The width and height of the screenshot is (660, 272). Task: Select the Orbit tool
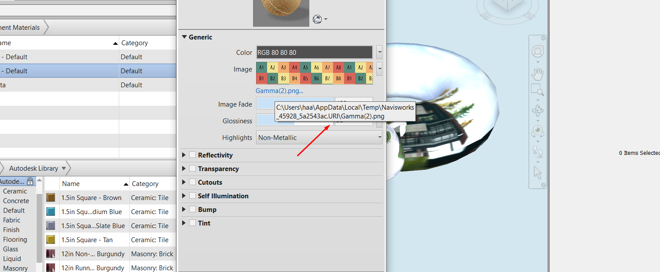point(538,110)
